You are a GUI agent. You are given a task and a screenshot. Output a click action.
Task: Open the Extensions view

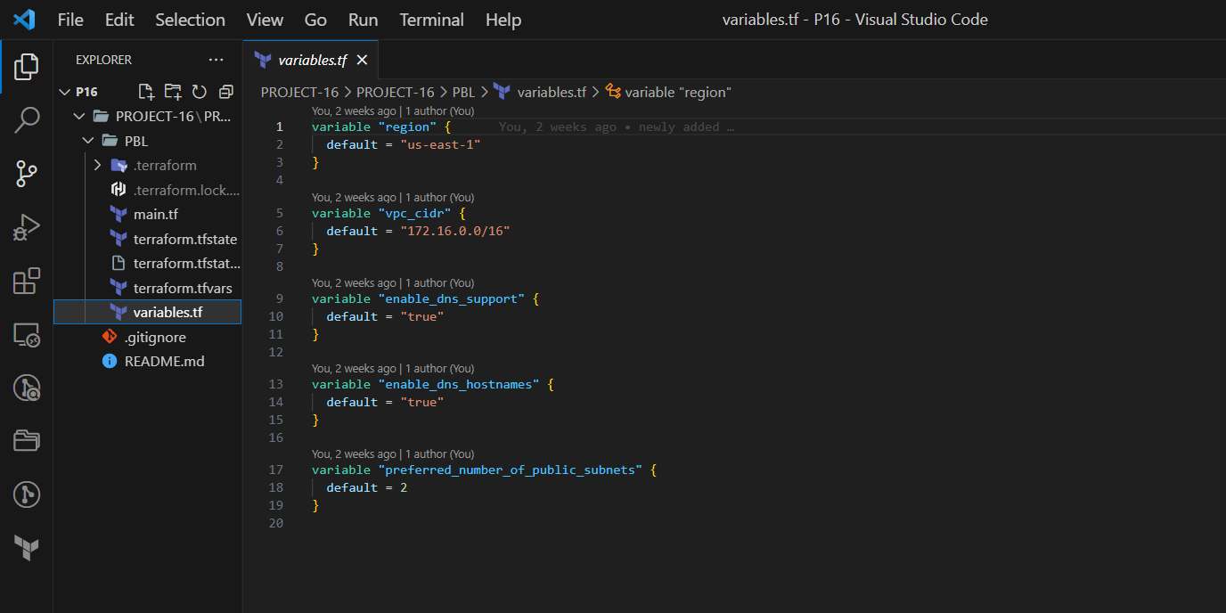(26, 281)
